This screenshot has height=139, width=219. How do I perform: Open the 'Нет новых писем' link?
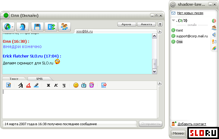(190, 13)
